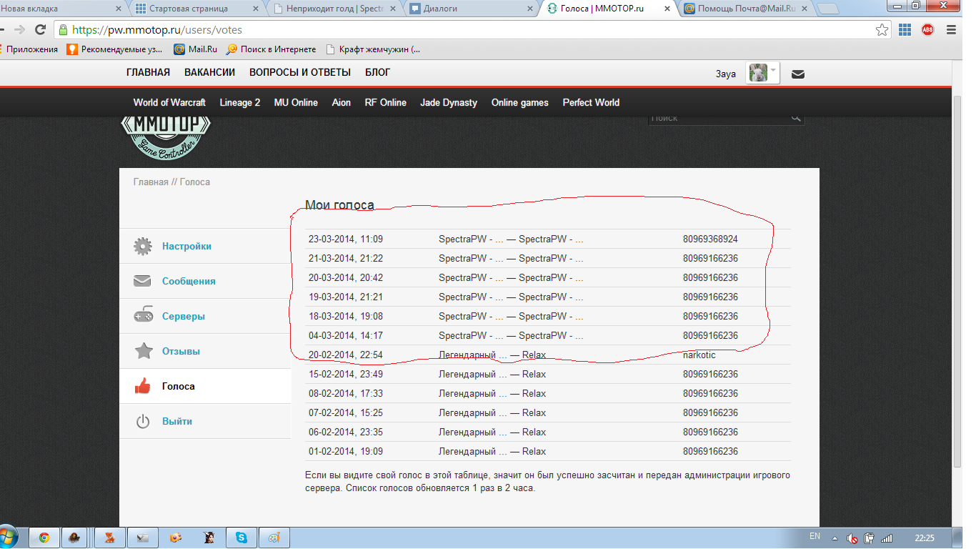Click the power plug tray icon
The image size is (976, 549).
869,538
